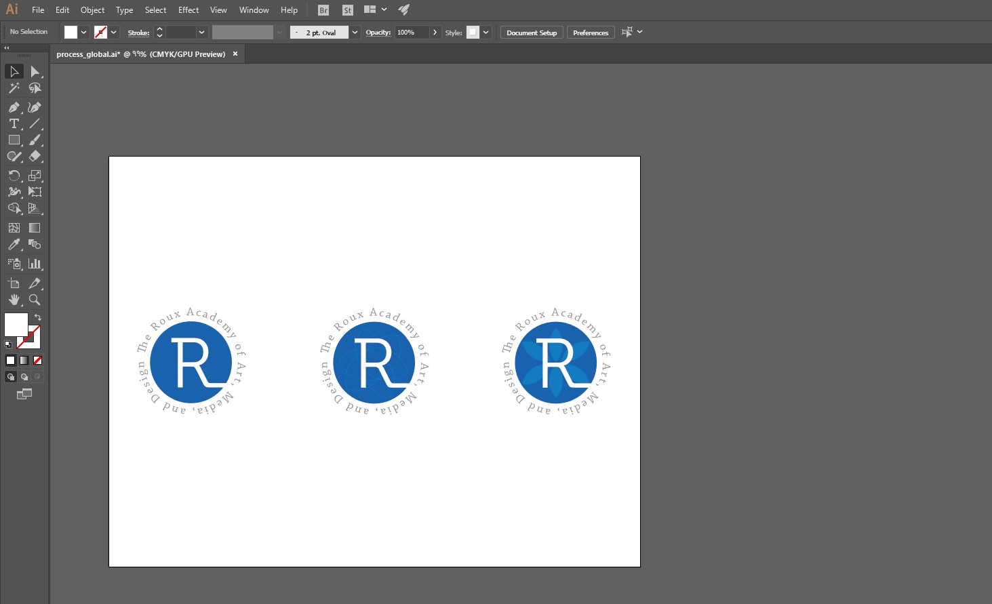Click the GPU Performance rocket icon
The image size is (992, 604).
pos(404,9)
